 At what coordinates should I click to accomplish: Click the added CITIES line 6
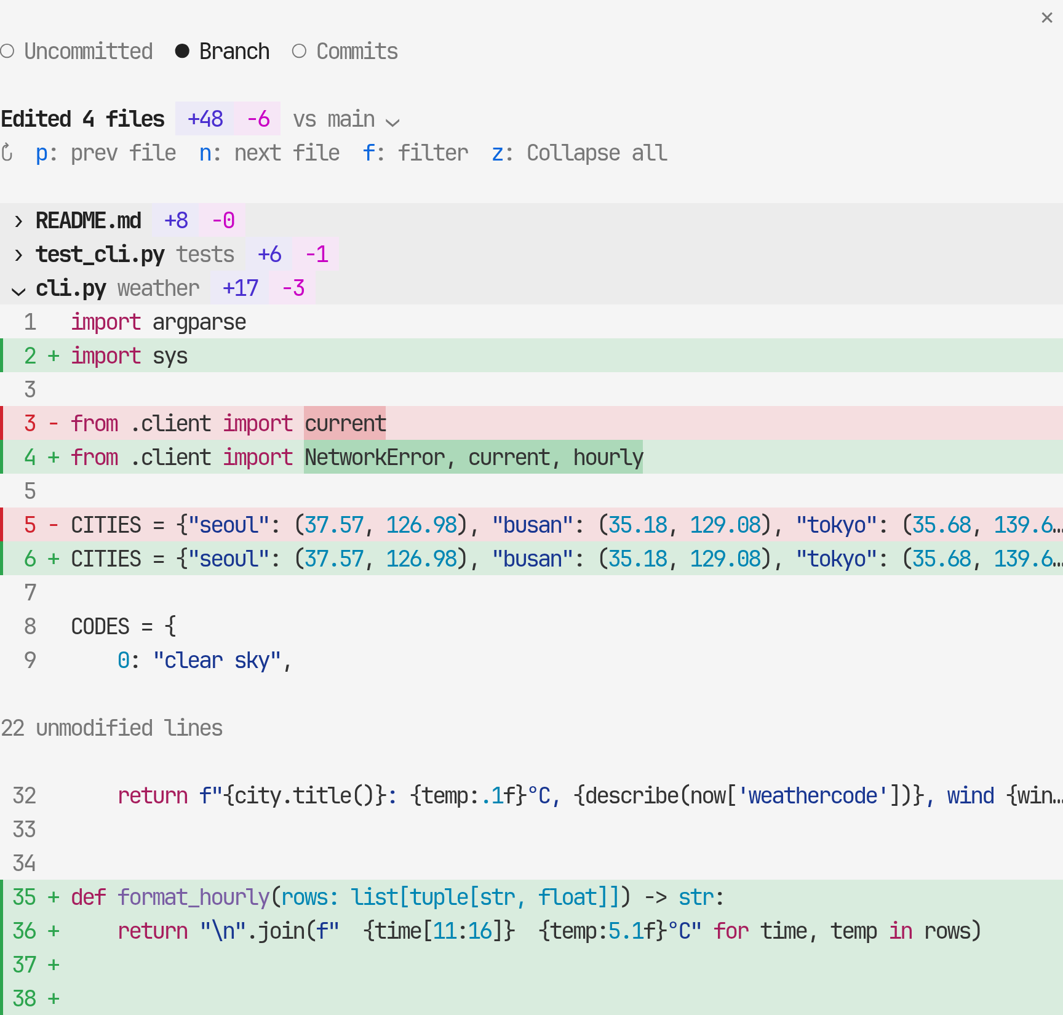coord(531,559)
